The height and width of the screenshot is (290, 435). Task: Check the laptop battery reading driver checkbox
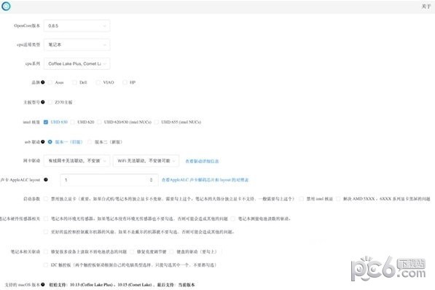(233, 219)
